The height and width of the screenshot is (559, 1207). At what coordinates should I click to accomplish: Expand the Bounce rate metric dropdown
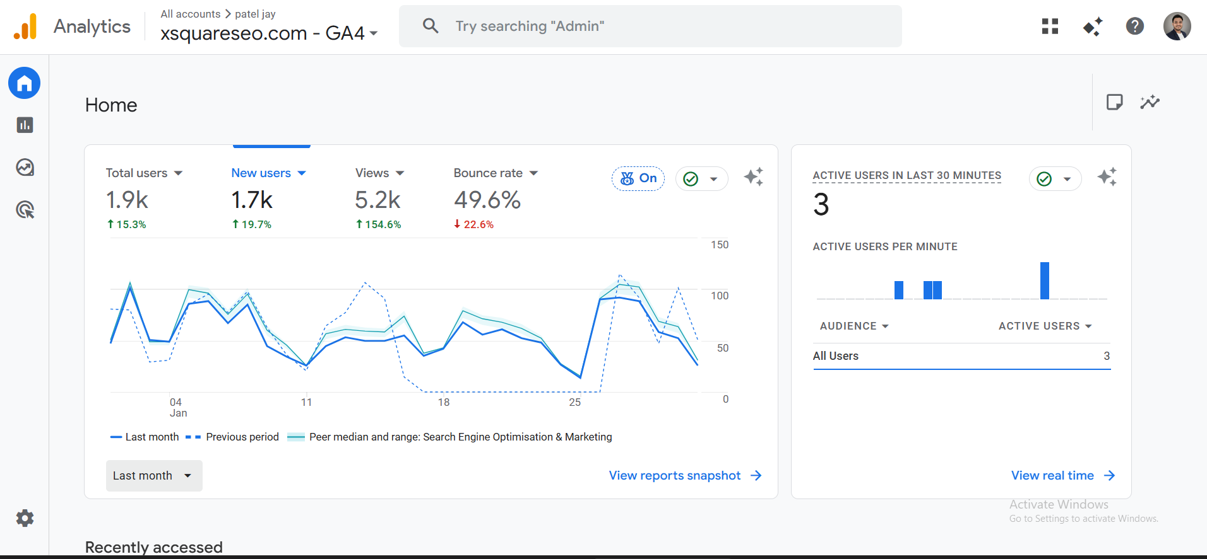[x=533, y=173]
